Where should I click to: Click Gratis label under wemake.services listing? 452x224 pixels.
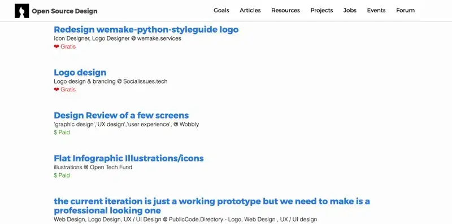click(x=68, y=46)
